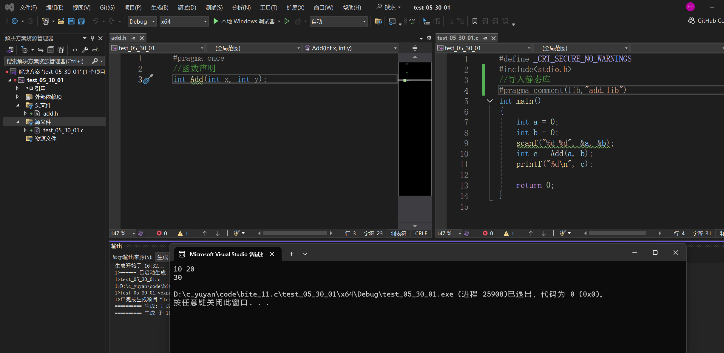Image resolution: width=724 pixels, height=353 pixels.
Task: Click the Solution Explorer search field
Action: pos(48,61)
